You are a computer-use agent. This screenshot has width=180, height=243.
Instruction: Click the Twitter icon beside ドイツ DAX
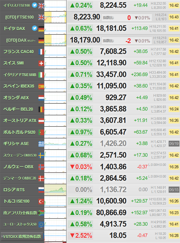(x=35, y=28)
